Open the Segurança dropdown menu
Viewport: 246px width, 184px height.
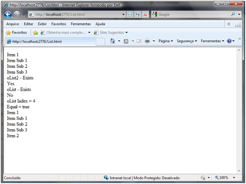187,41
